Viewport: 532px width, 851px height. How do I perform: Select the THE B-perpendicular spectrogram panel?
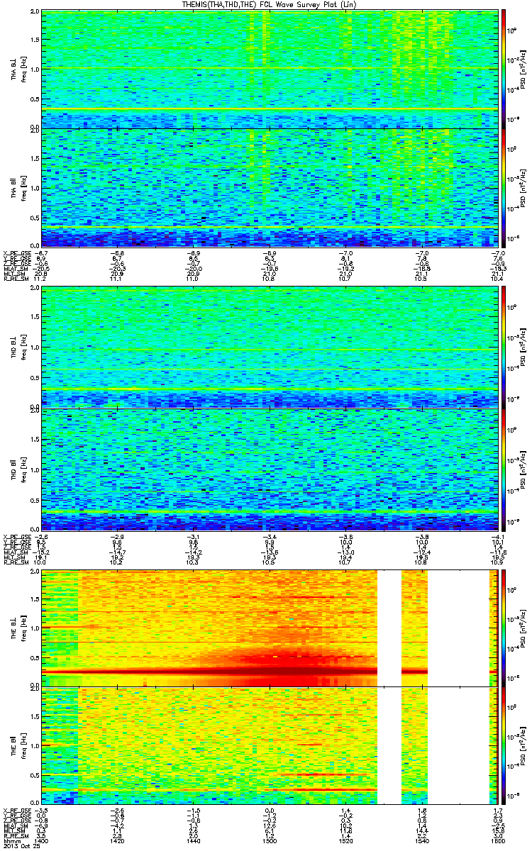click(270, 628)
